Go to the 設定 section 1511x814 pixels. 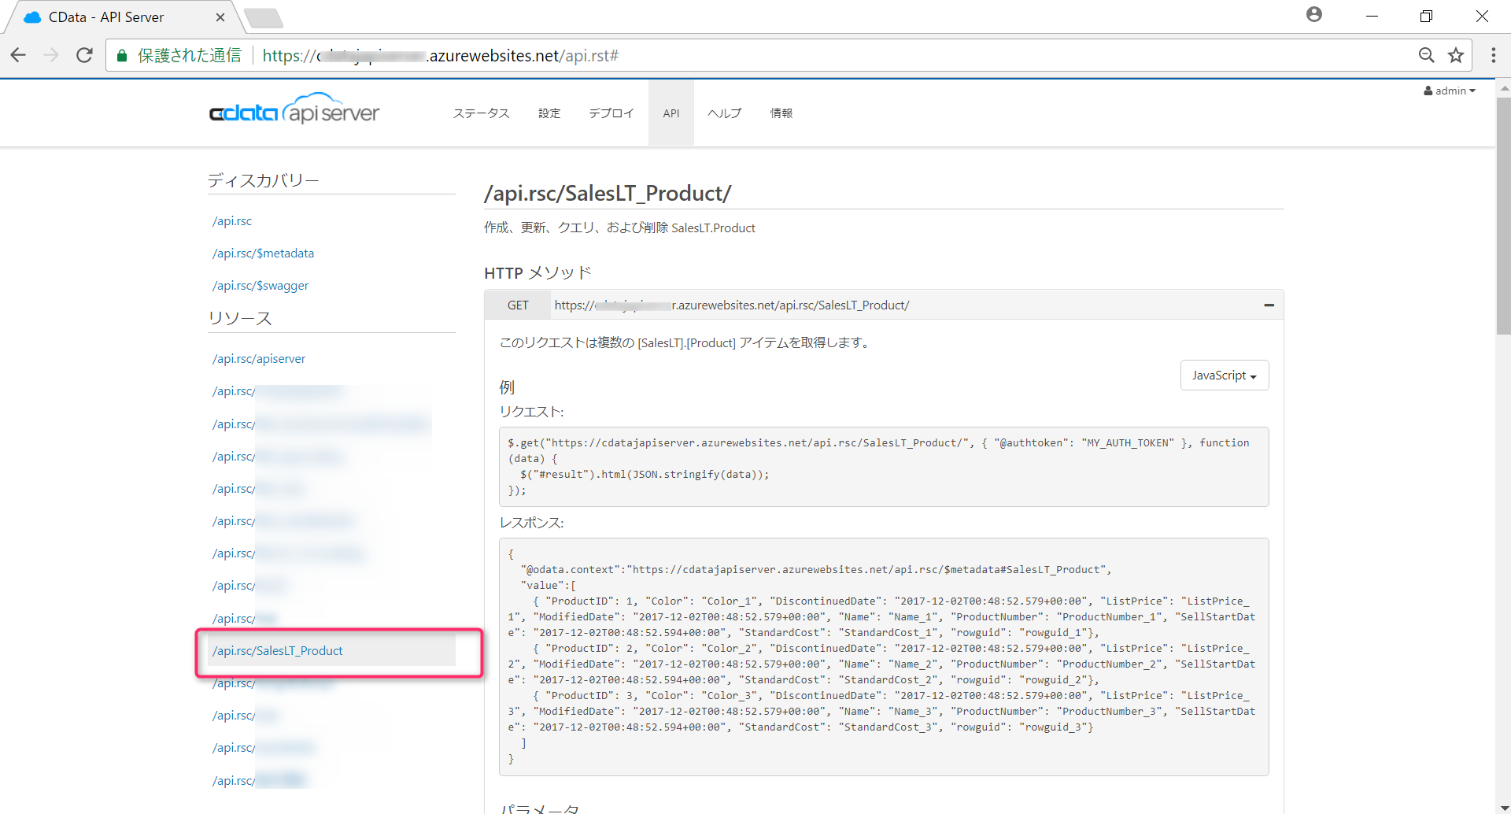549,113
